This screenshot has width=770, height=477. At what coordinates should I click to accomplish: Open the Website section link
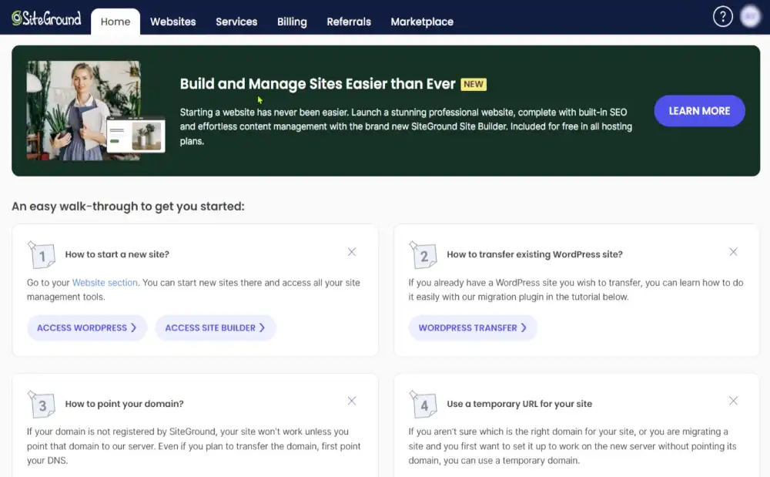(105, 282)
